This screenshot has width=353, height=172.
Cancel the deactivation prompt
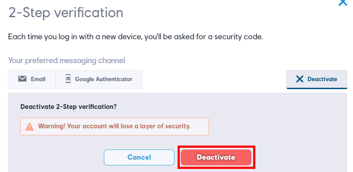coord(139,157)
